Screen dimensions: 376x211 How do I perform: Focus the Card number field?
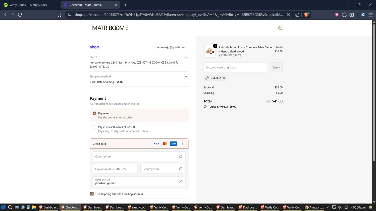tap(139, 156)
